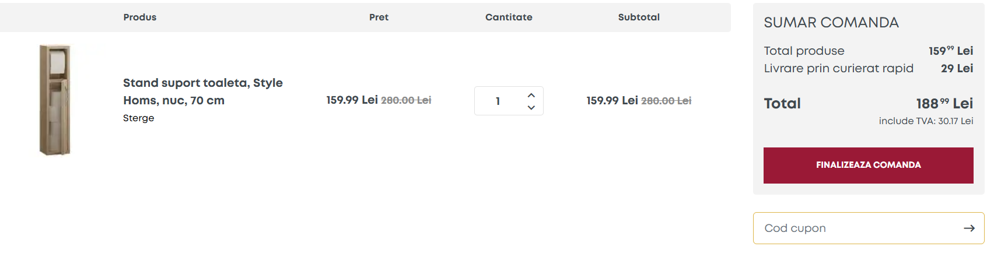Click the include TVA note

pos(926,121)
